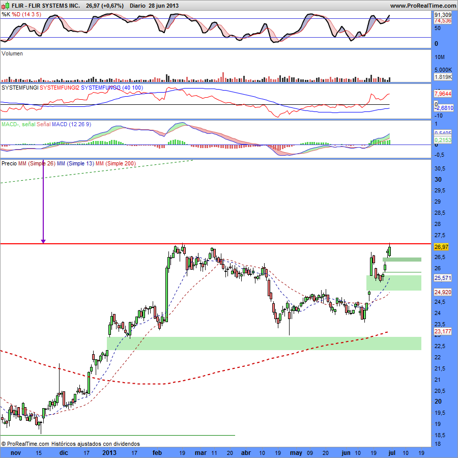This screenshot has height=458, width=458.
Task: Click the 74,536 stochastic %D value tag
Action: click(443, 21)
